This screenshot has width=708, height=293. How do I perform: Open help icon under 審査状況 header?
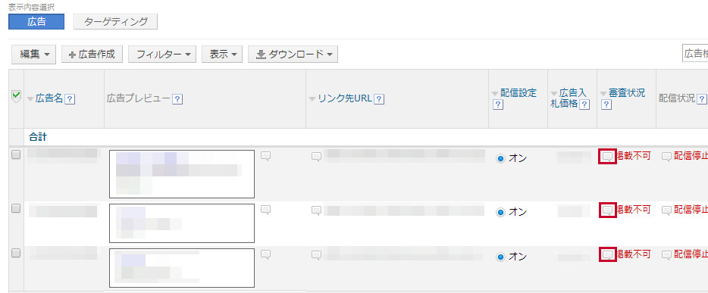(606, 104)
